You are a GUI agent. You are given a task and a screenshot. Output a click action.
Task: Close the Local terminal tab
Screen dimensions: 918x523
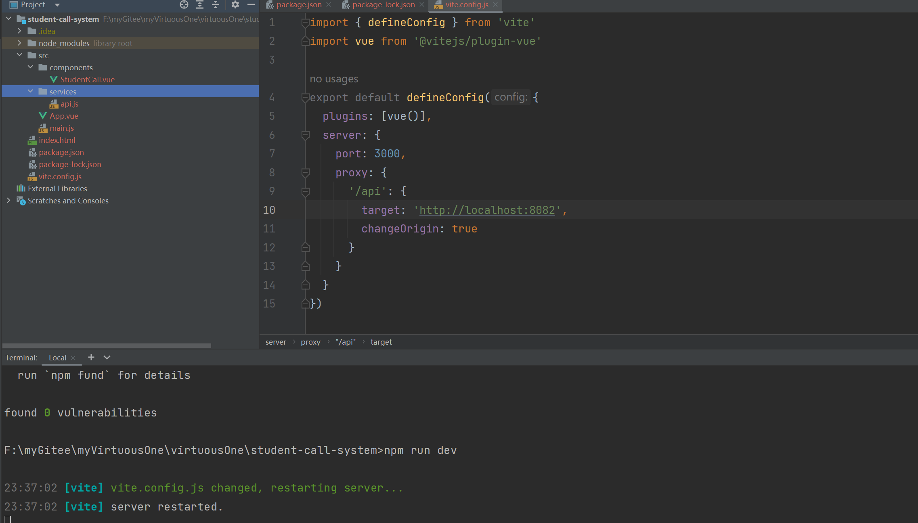[x=73, y=358]
